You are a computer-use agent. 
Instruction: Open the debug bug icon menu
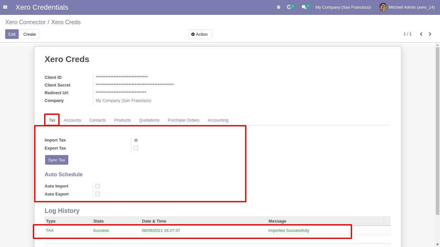click(279, 7)
